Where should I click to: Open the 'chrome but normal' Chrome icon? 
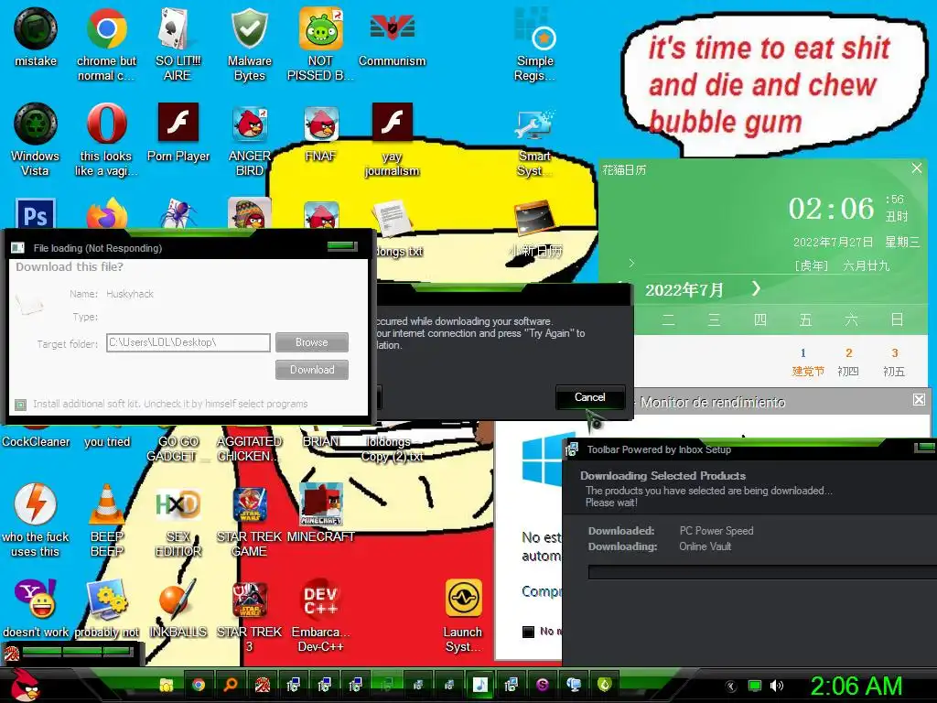pyautogui.click(x=106, y=43)
